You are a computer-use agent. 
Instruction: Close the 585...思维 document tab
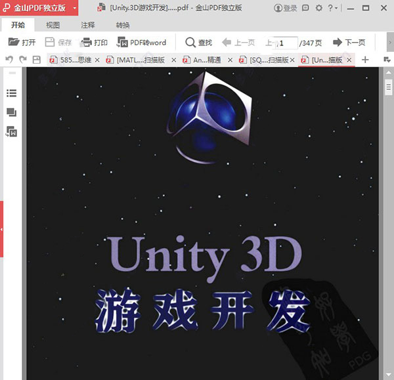[97, 60]
